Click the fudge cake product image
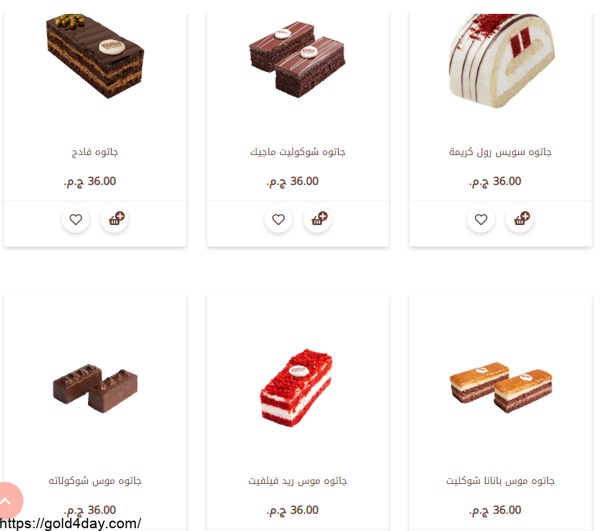600x531 pixels. pyautogui.click(x=95, y=56)
